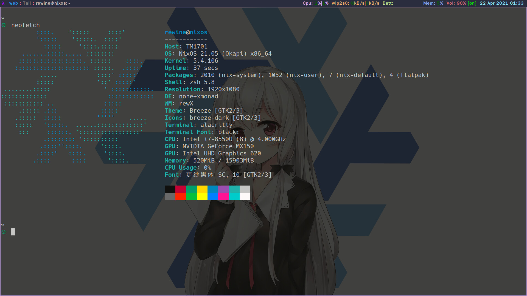Screen dimensions: 527x296
Task: Toggle the volume [on] status
Action: click(x=472, y=3)
